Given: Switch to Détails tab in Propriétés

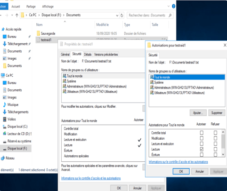Looking at the screenshot, I should point(88,55).
